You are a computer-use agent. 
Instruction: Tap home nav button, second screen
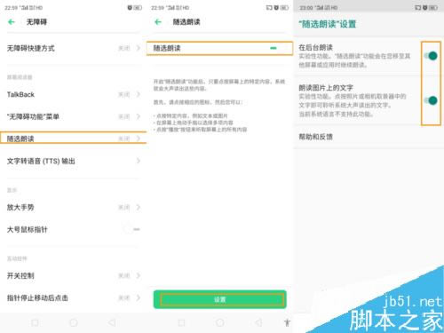[x=220, y=322]
